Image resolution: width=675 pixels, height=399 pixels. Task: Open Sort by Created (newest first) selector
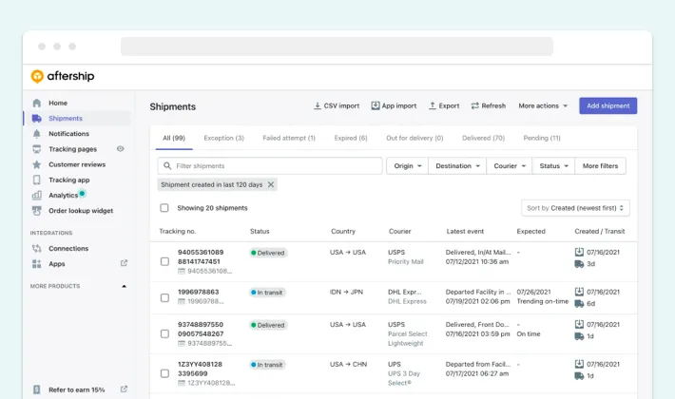[575, 208]
